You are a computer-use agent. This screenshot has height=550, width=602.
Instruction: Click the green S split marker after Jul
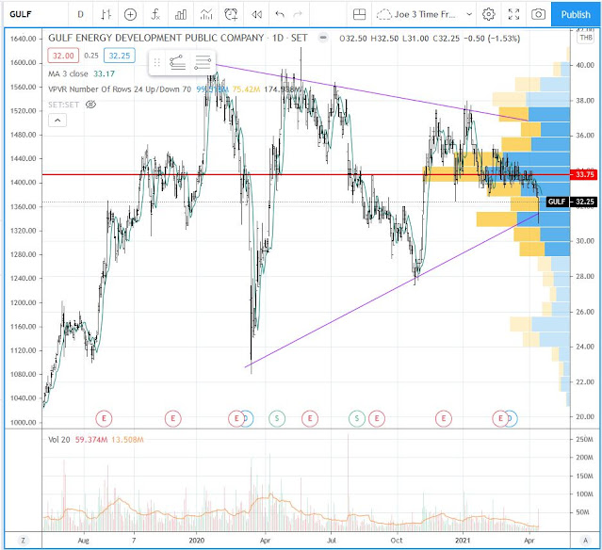tap(357, 418)
